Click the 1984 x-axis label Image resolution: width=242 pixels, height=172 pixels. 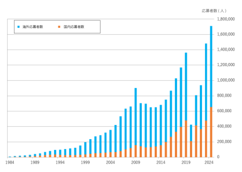click(x=9, y=162)
